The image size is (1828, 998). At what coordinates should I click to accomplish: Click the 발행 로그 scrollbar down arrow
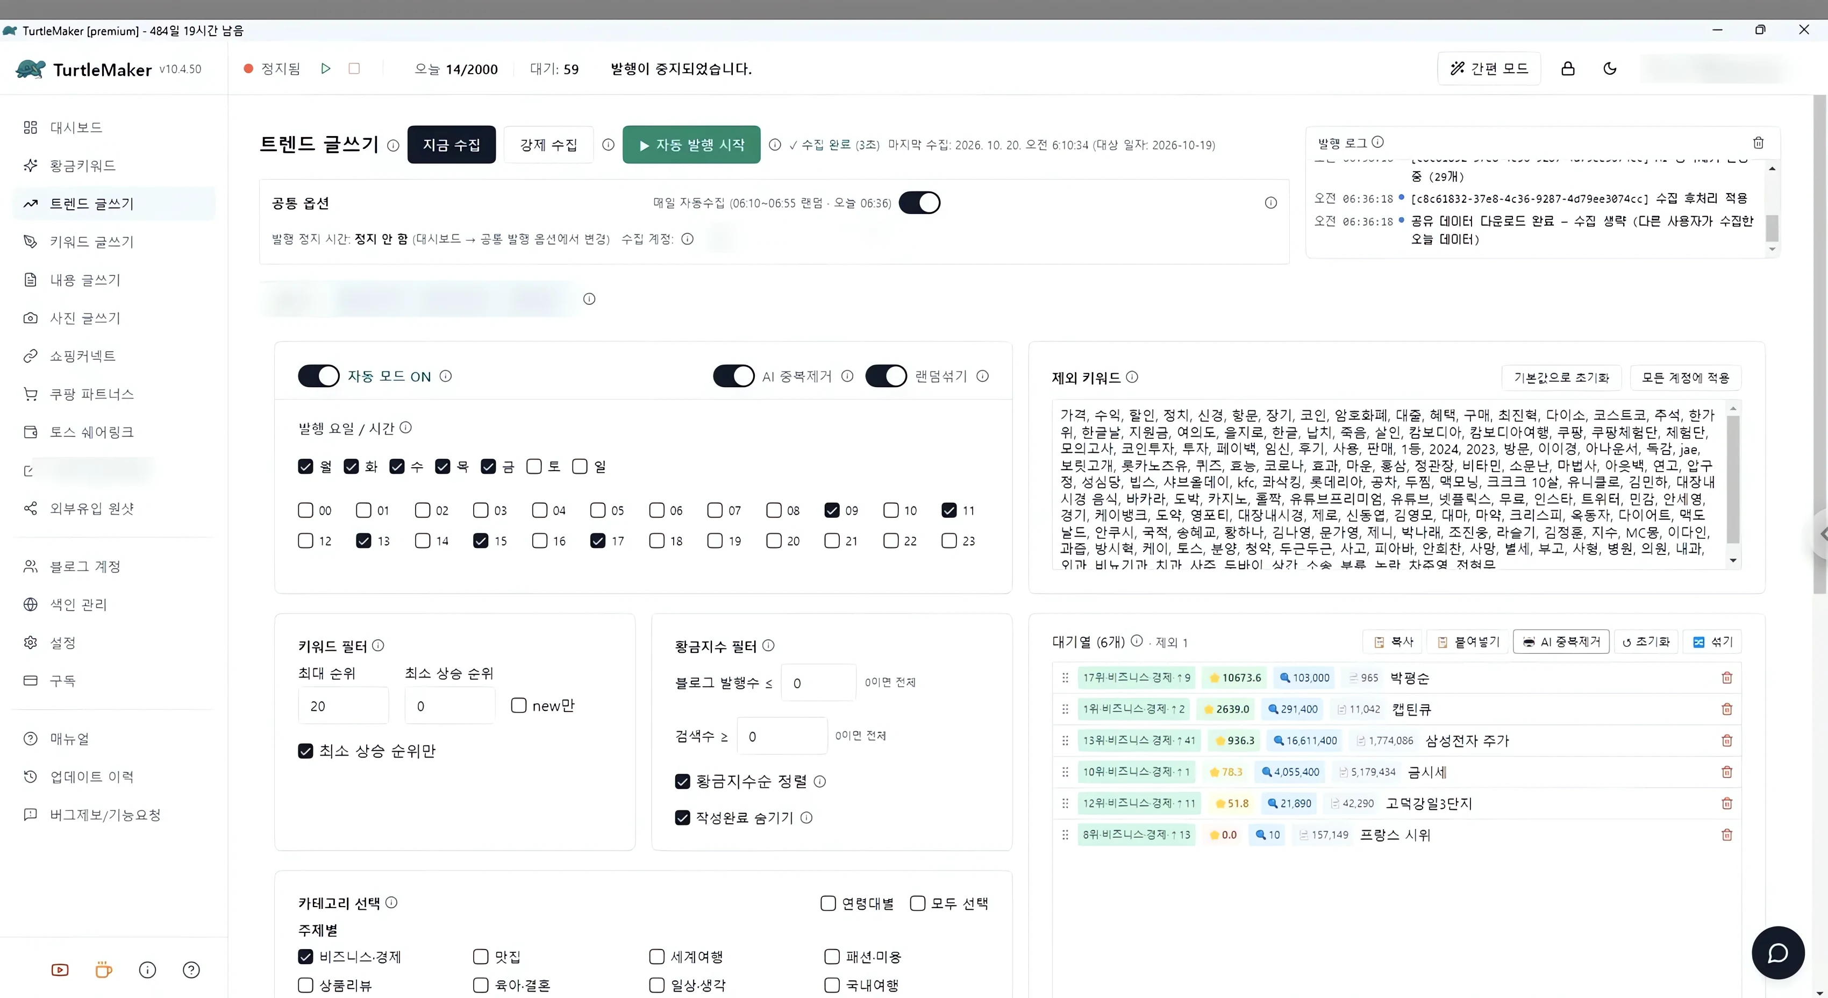pos(1772,249)
